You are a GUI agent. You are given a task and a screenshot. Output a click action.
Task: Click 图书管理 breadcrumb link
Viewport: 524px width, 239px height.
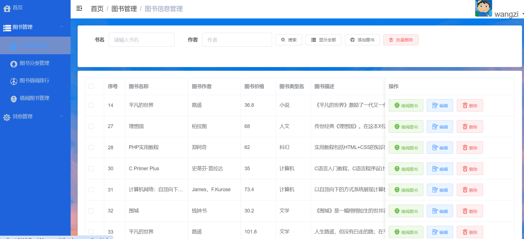[124, 9]
